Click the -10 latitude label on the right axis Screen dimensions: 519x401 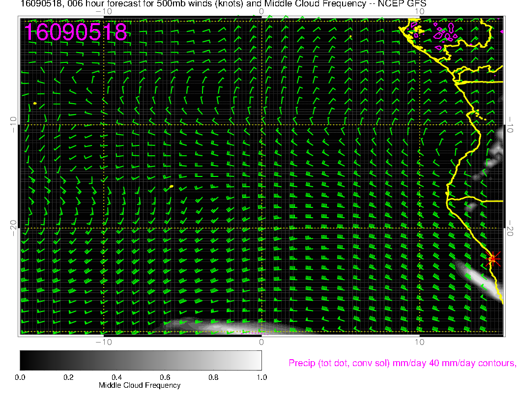click(511, 124)
